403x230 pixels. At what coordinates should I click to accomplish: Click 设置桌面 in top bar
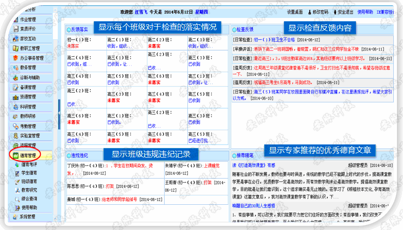point(295,11)
